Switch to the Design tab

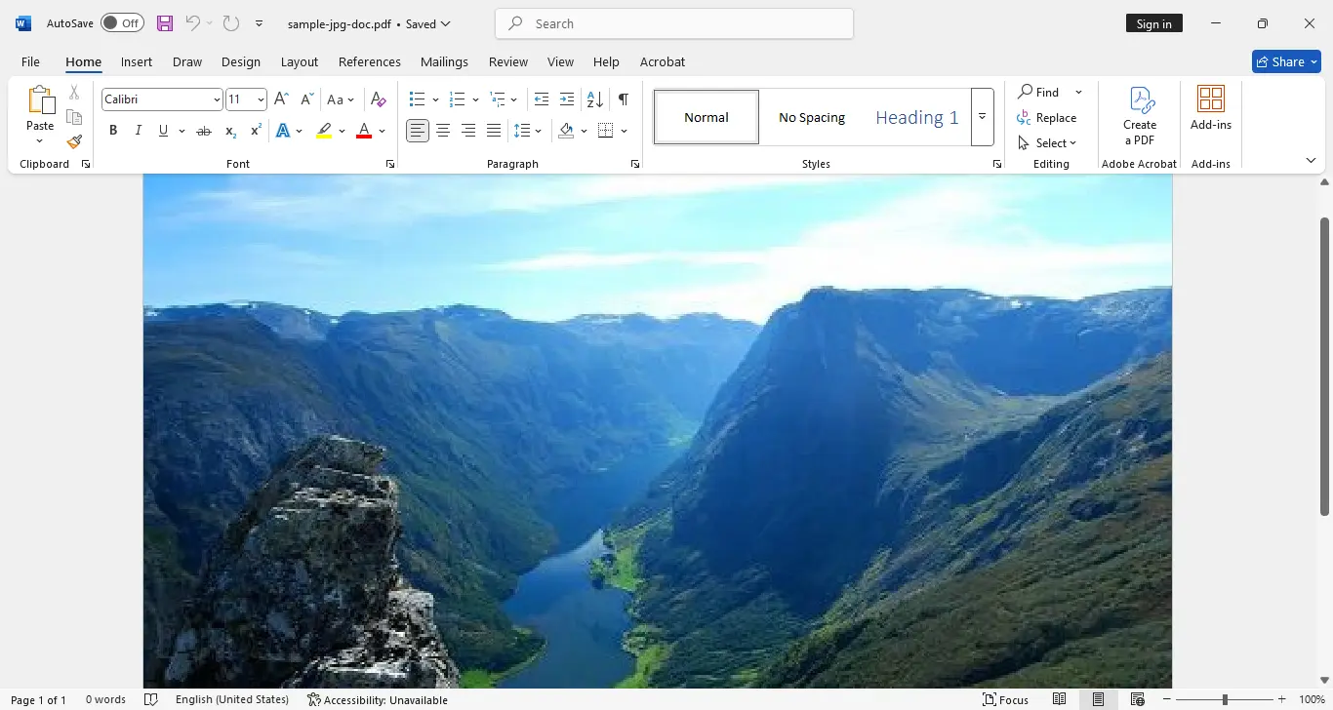point(241,61)
